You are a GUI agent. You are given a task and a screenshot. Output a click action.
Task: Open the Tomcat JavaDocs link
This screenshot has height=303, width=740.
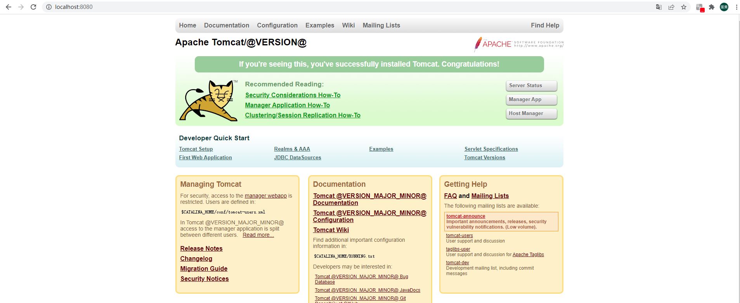click(367, 290)
